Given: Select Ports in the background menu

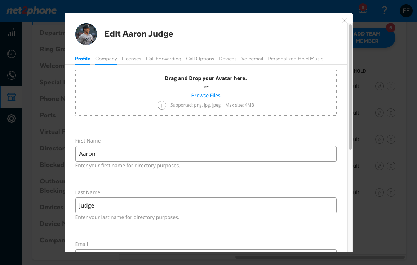Looking at the screenshot, I should point(48,115).
